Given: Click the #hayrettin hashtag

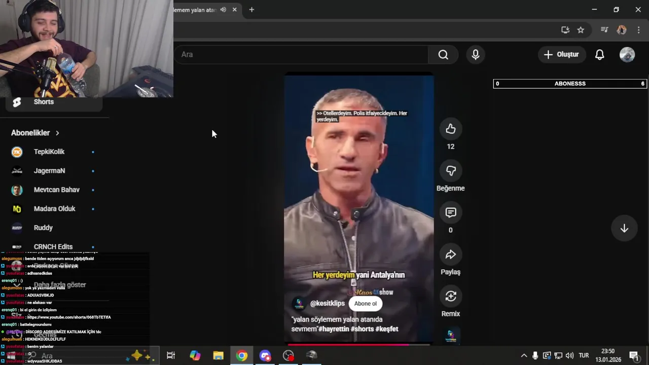Looking at the screenshot, I should [334, 329].
